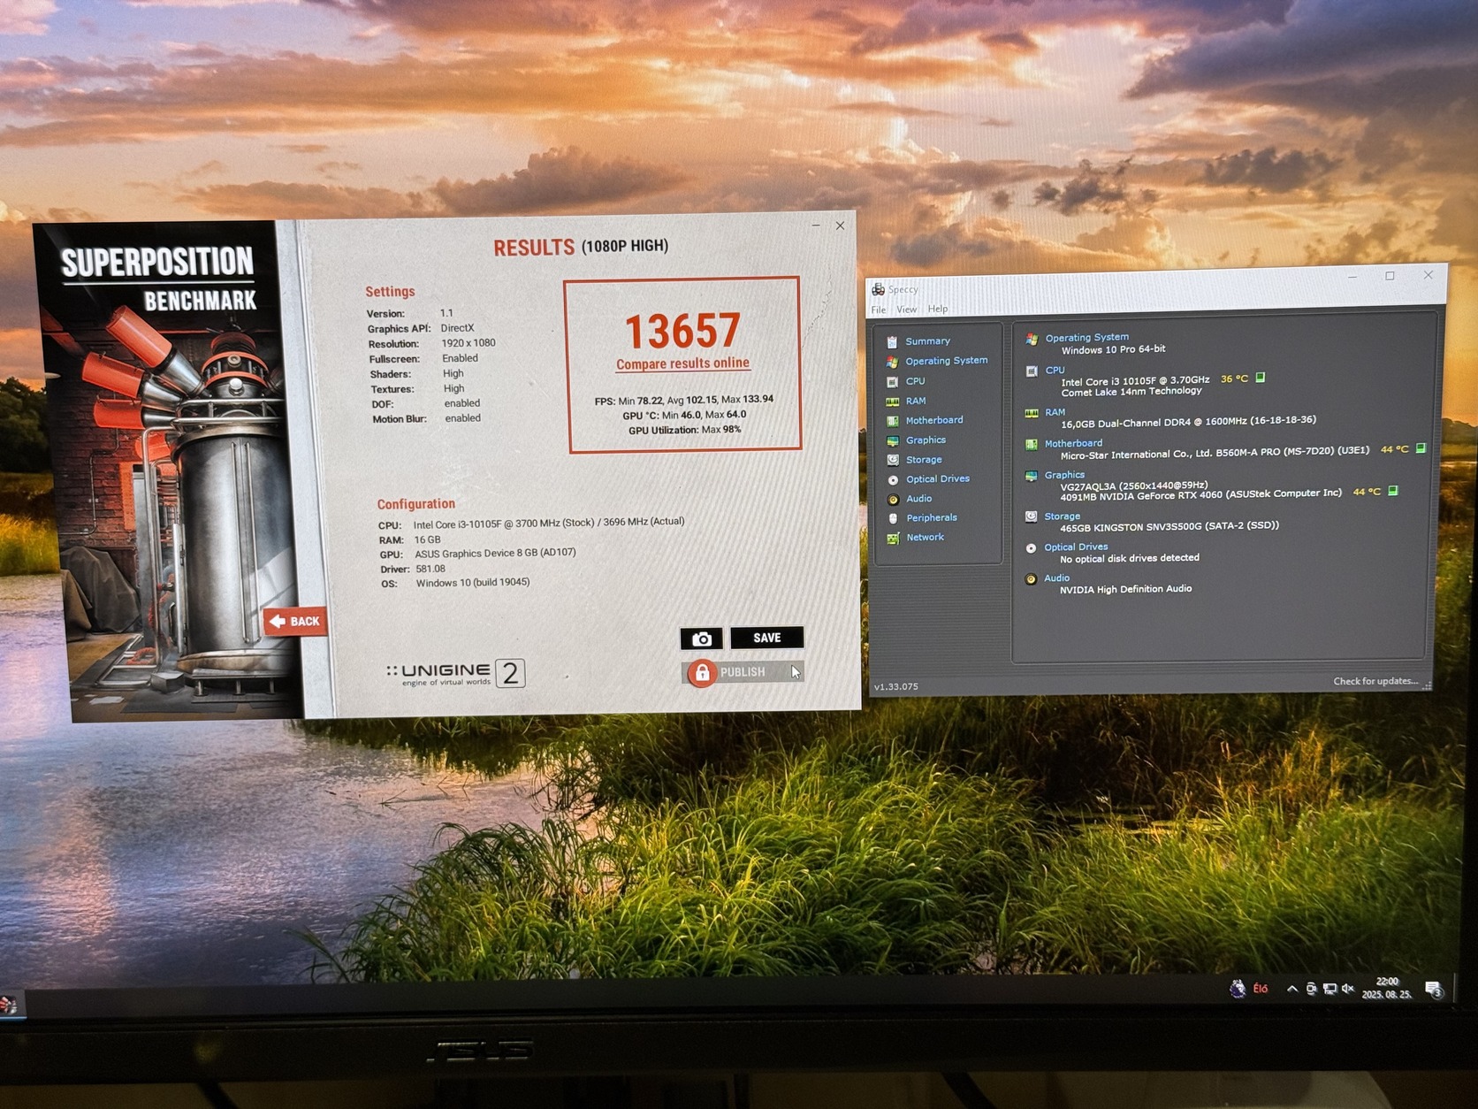Click the 'Intel Core i3-10105F @ 3700 MHz' configuration line
1478x1109 pixels.
coord(548,523)
